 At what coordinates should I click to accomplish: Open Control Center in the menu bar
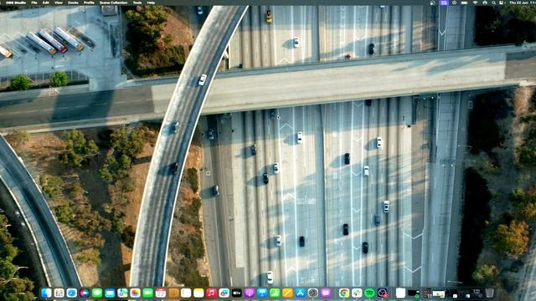(501, 3)
